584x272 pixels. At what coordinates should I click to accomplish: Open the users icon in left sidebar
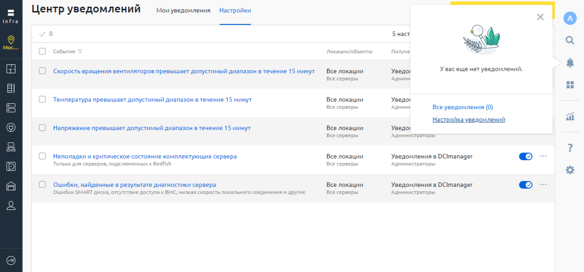(11, 205)
